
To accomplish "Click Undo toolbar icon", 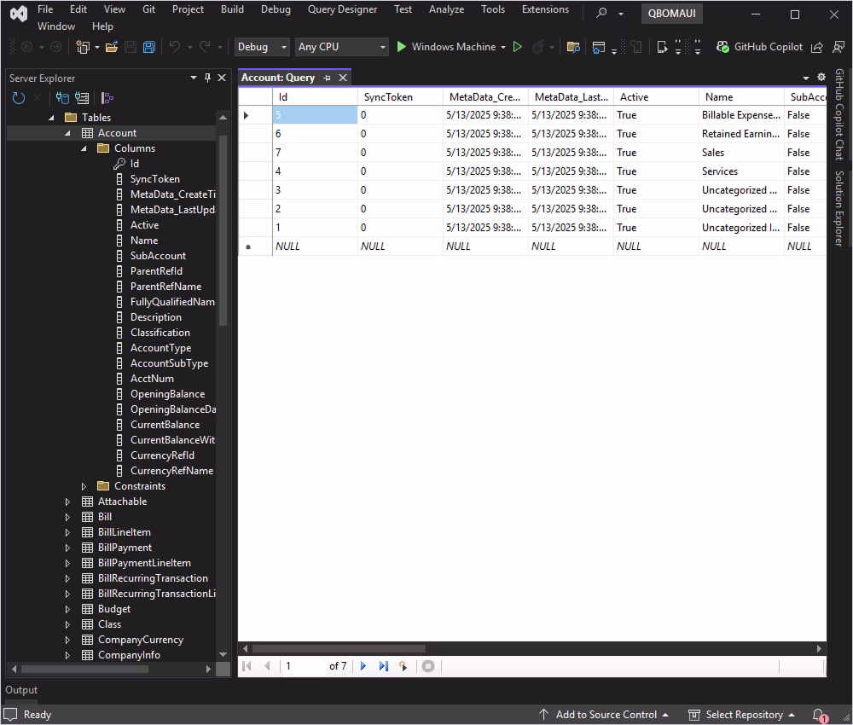I will coord(175,47).
